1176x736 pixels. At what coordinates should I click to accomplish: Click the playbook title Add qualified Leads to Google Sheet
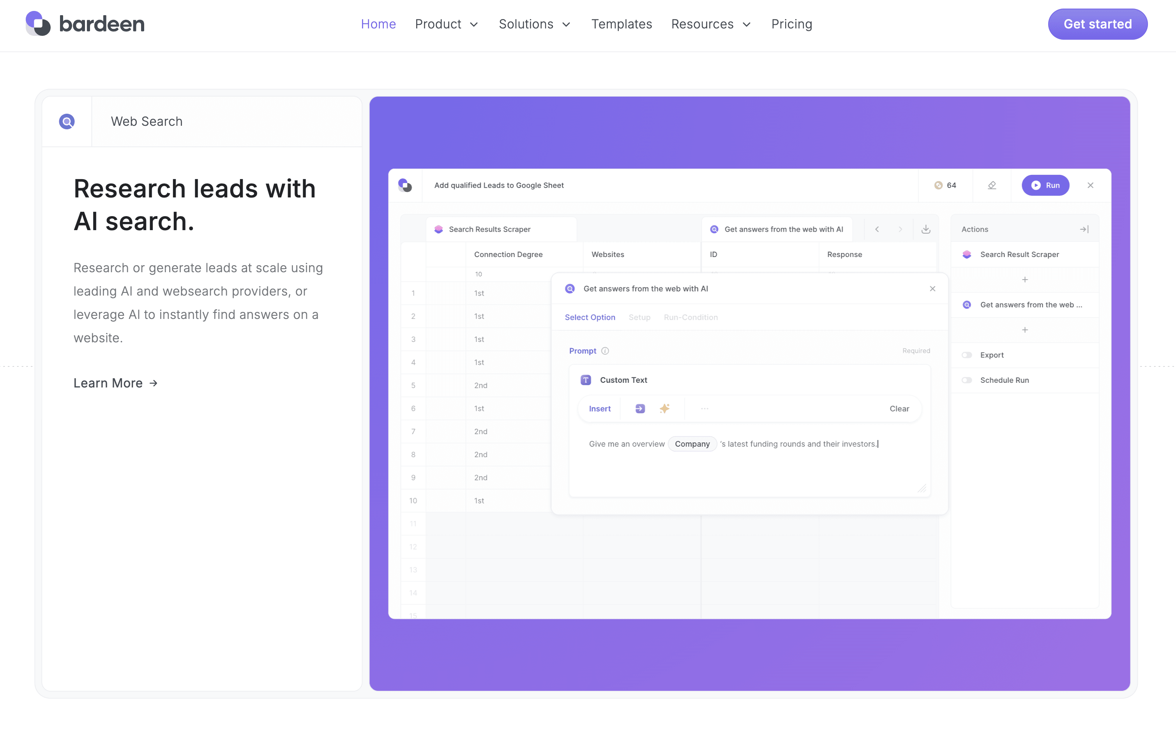pos(499,185)
